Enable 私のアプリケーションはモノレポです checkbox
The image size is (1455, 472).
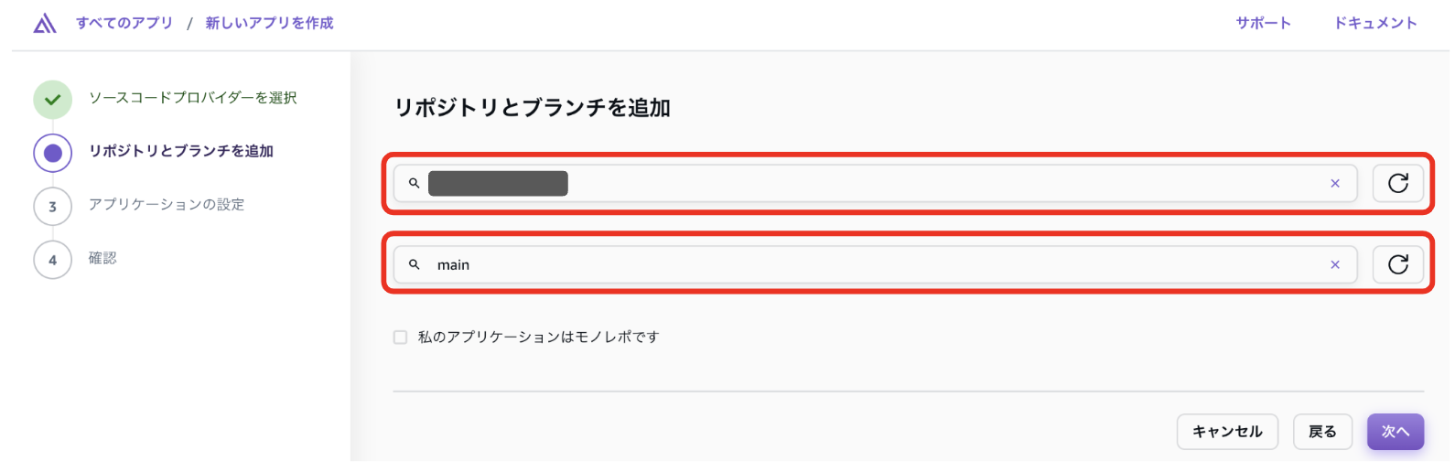[x=400, y=338]
